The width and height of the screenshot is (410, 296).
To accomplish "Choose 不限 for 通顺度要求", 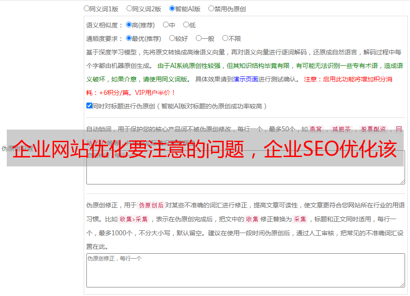I will tap(225, 39).
